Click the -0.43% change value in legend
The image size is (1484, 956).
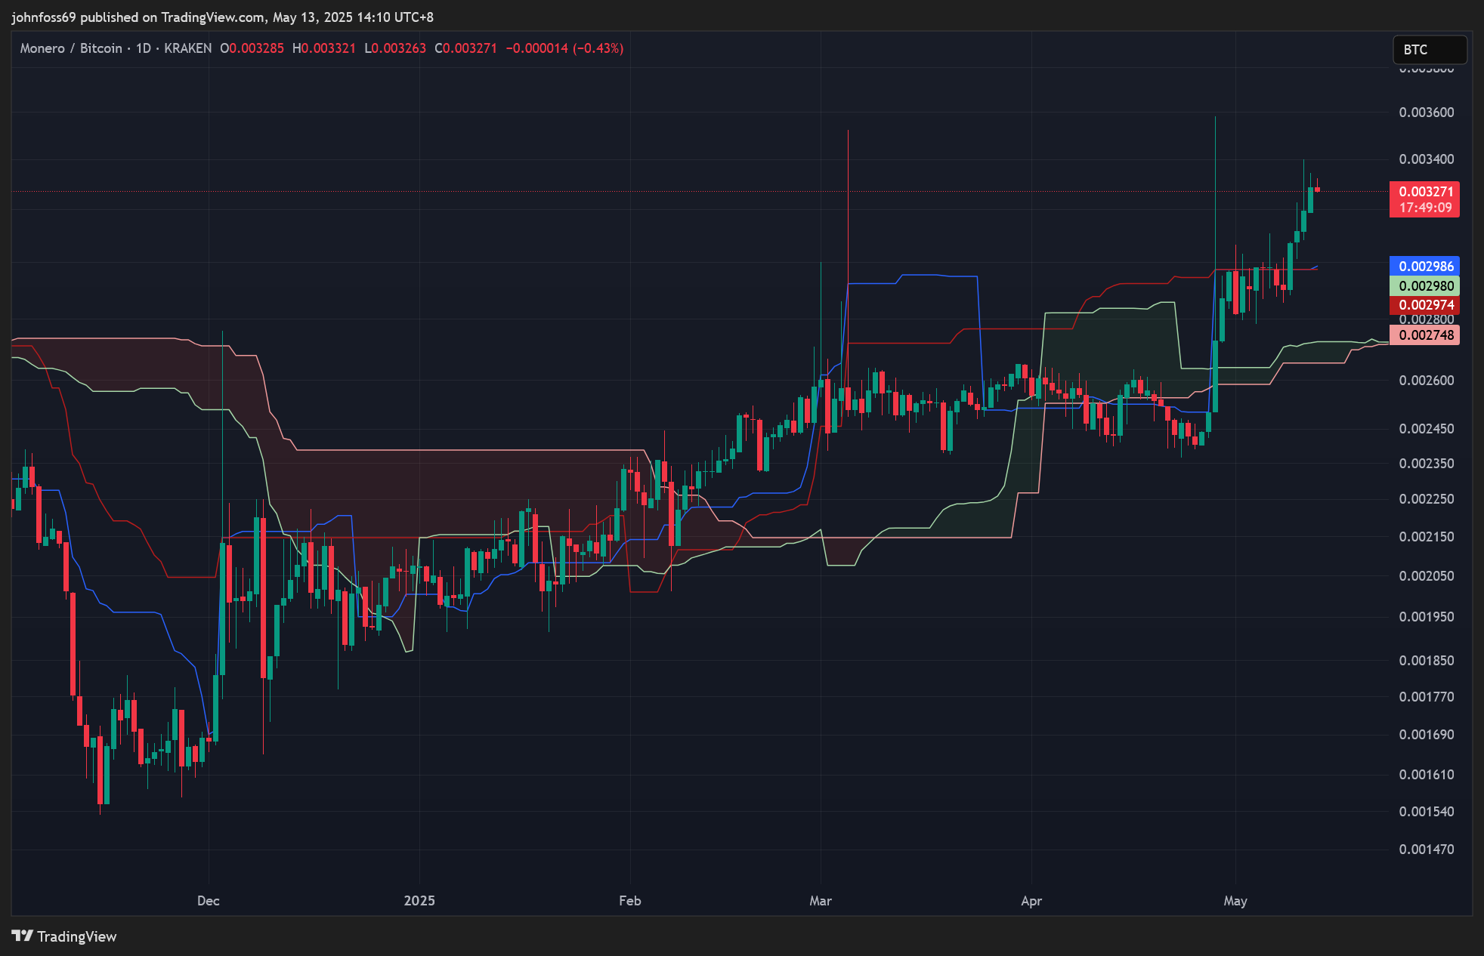coord(598,48)
